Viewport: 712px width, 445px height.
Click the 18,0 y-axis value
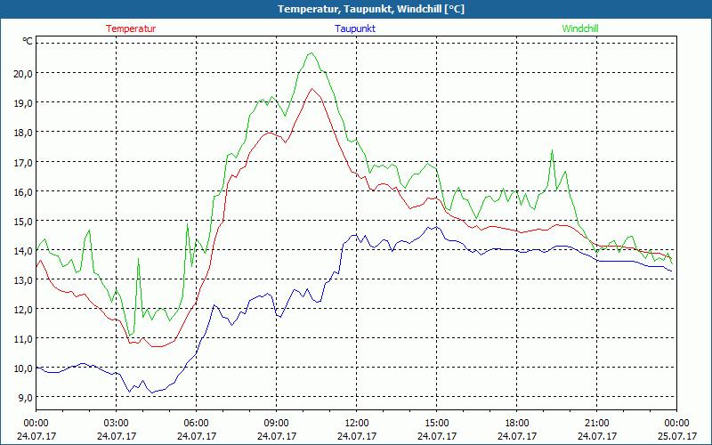point(23,133)
